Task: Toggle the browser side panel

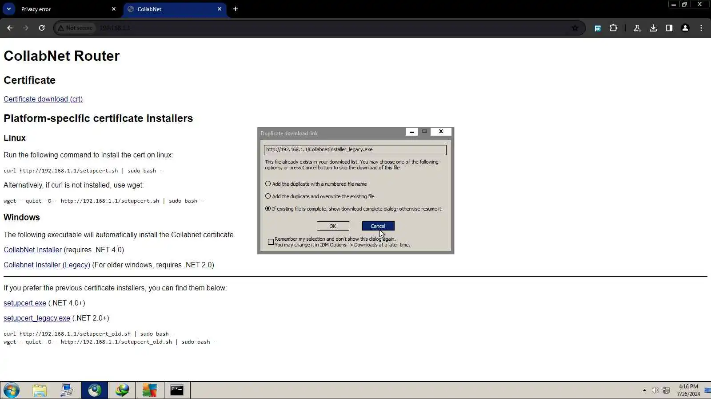Action: pos(669,28)
